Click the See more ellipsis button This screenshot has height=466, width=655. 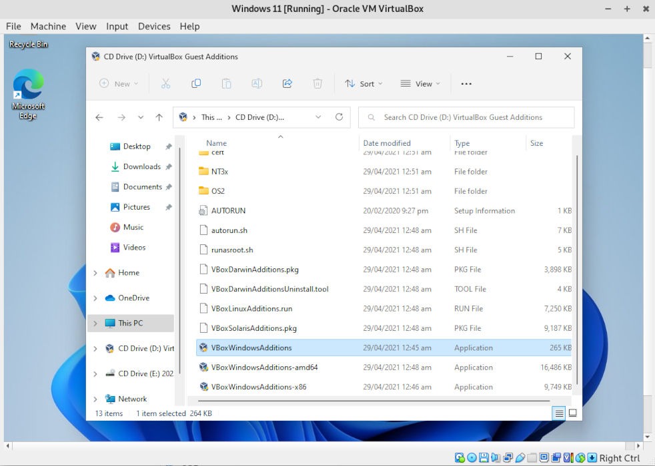point(466,83)
